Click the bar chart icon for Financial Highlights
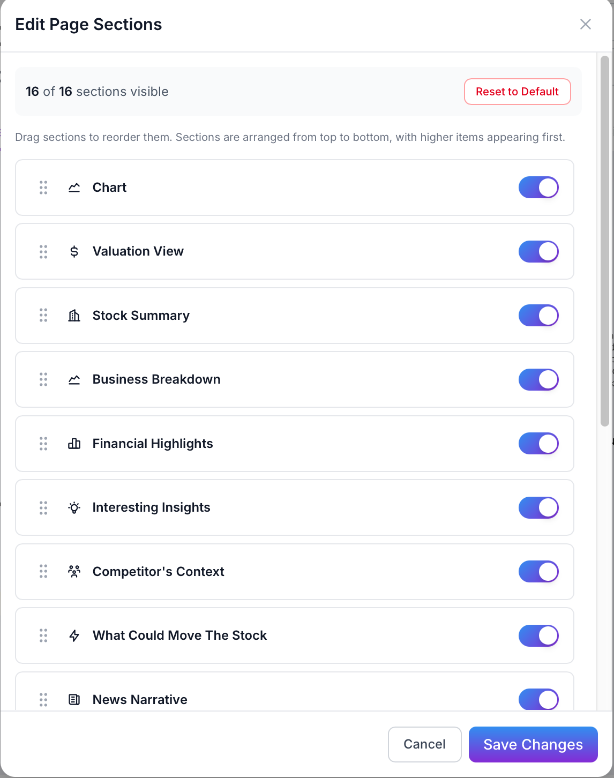This screenshot has width=614, height=778. click(x=74, y=444)
